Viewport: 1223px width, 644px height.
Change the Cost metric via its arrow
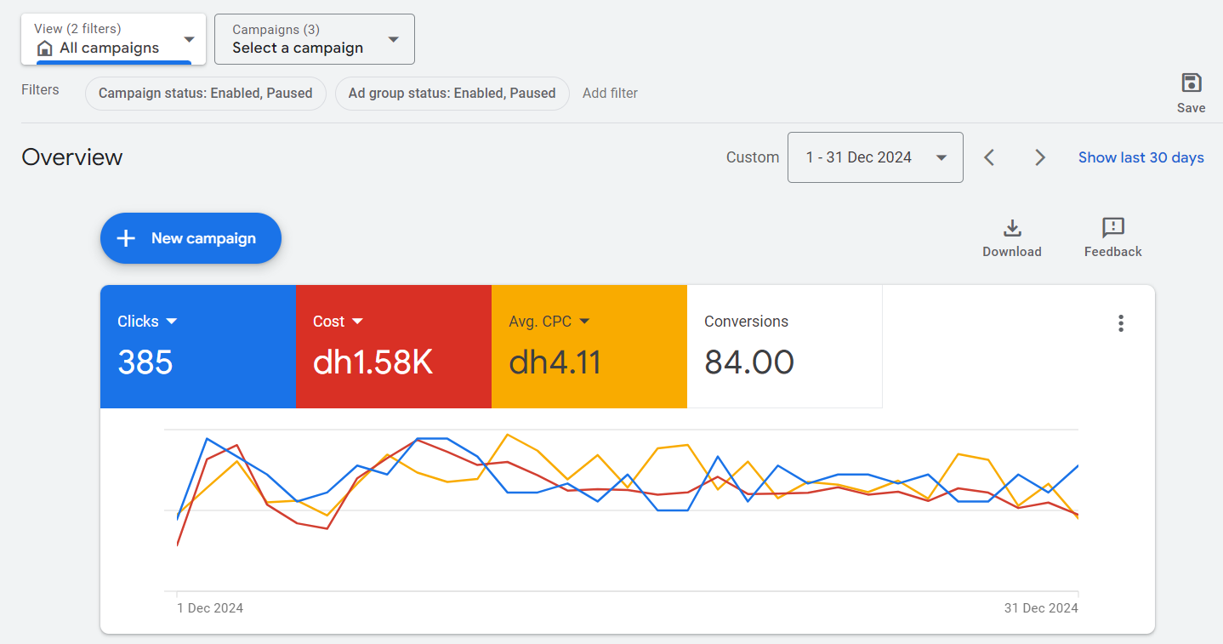tap(357, 322)
